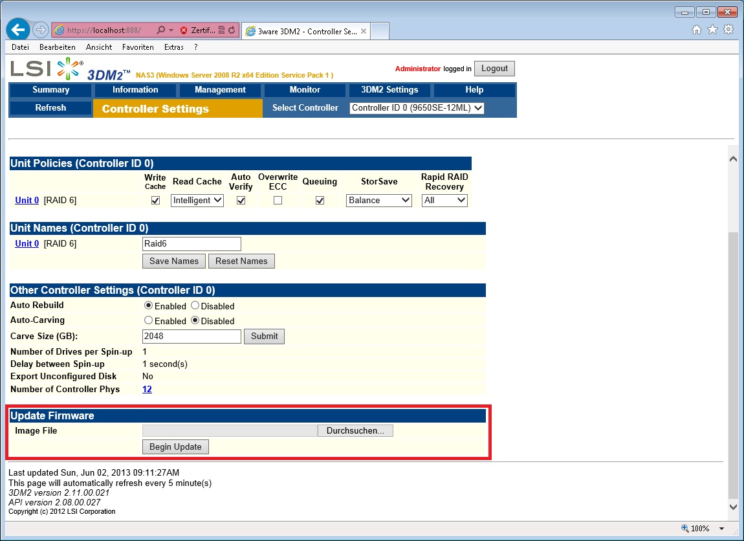Open the 3DM2 Settings tab
The width and height of the screenshot is (744, 541).
[389, 90]
